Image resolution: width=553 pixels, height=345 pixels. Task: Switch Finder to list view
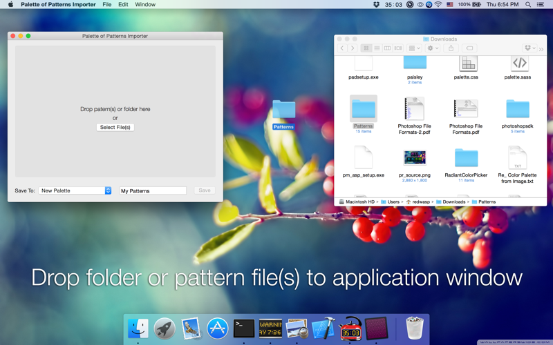(377, 48)
